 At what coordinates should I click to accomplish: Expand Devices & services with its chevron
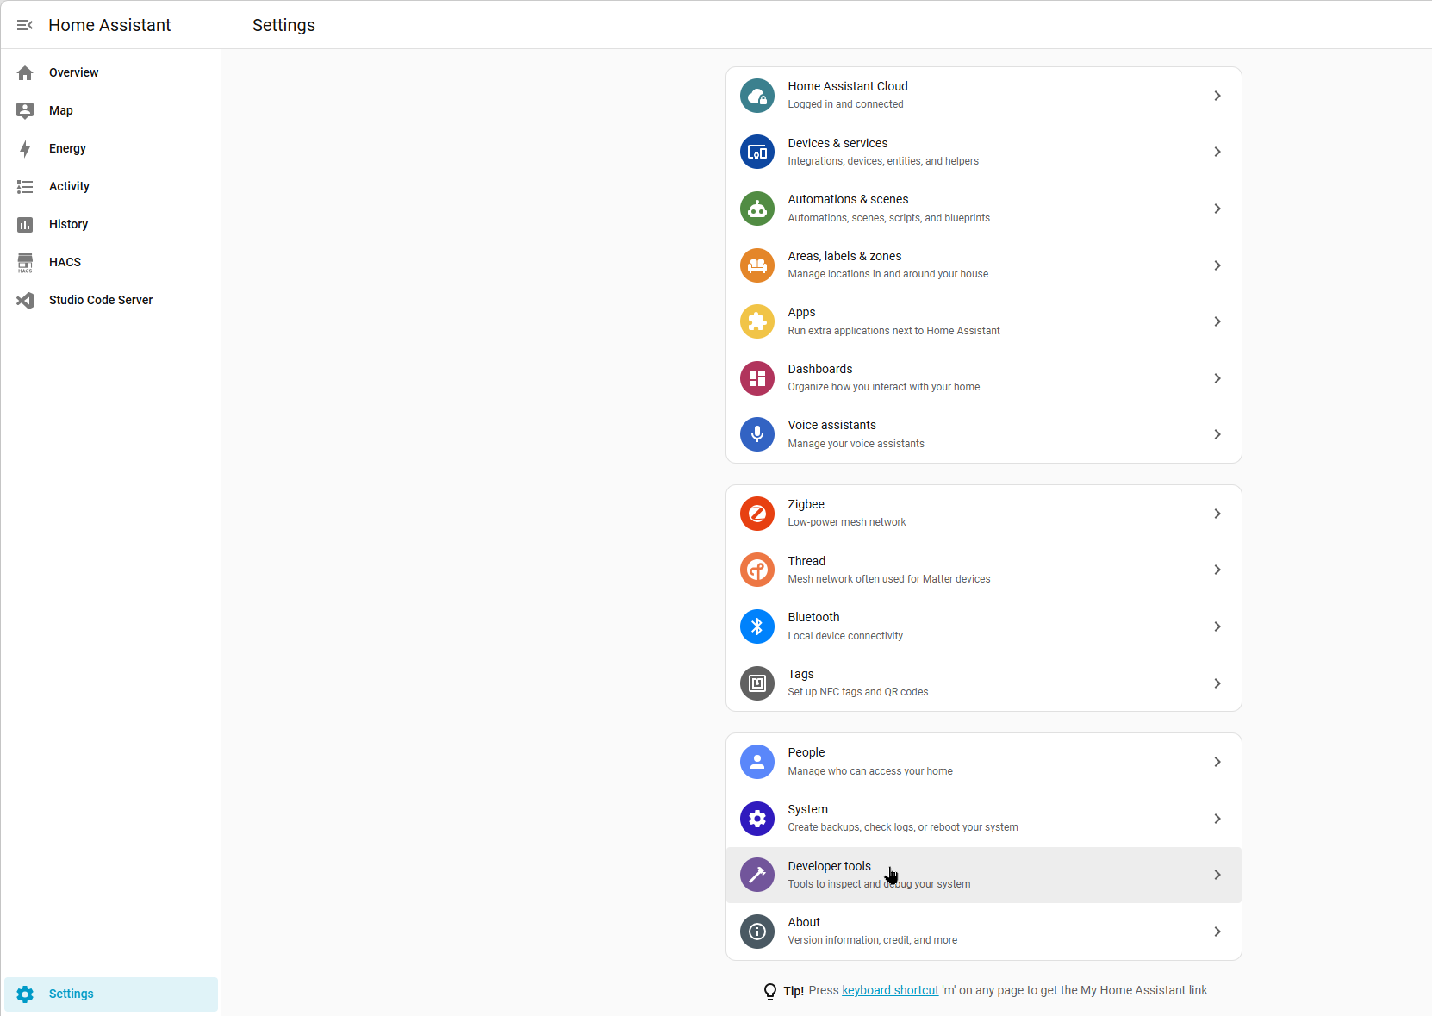pyautogui.click(x=1217, y=152)
